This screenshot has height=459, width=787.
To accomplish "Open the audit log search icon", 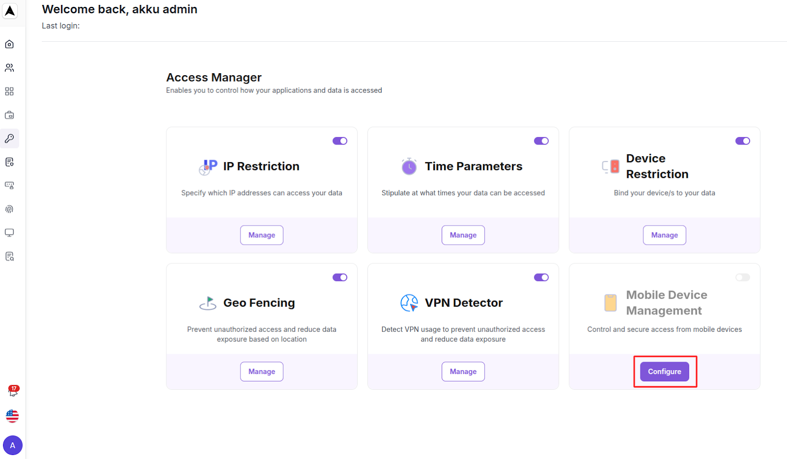I will [9, 256].
